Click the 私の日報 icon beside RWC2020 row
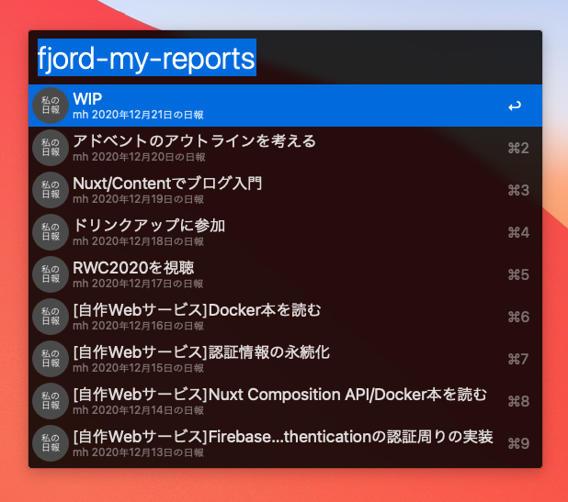The height and width of the screenshot is (502, 568). (x=51, y=274)
